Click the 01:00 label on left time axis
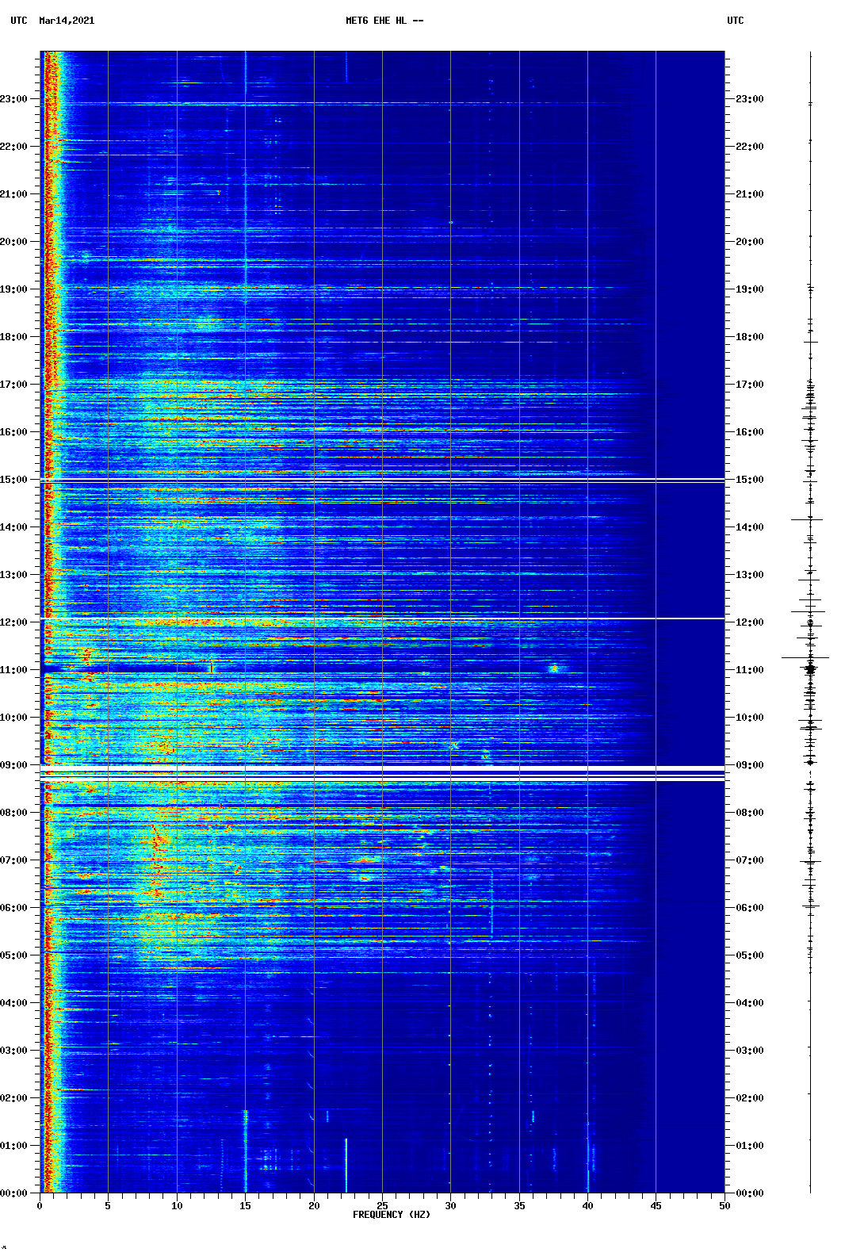Viewport: 845px width, 1256px height. pyautogui.click(x=14, y=1146)
